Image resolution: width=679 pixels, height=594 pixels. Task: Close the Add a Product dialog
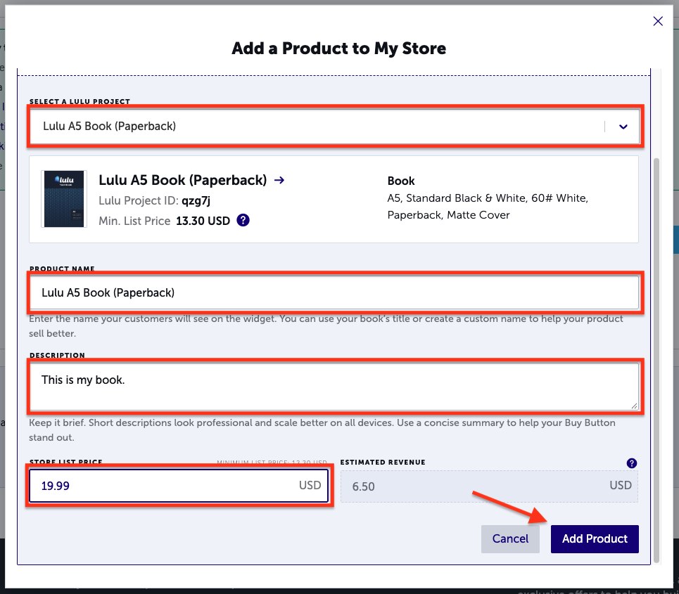(658, 21)
